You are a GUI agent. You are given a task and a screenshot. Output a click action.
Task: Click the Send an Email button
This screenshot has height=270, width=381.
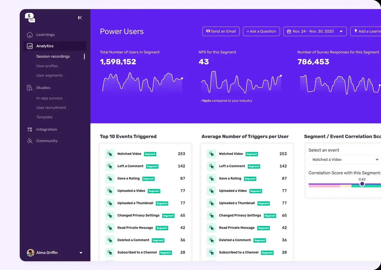tap(221, 31)
